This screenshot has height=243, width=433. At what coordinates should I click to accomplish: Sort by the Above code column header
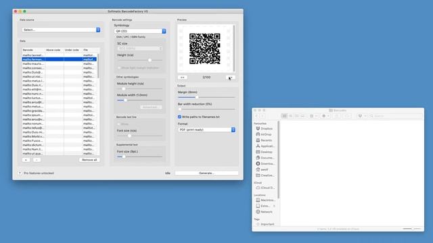54,50
